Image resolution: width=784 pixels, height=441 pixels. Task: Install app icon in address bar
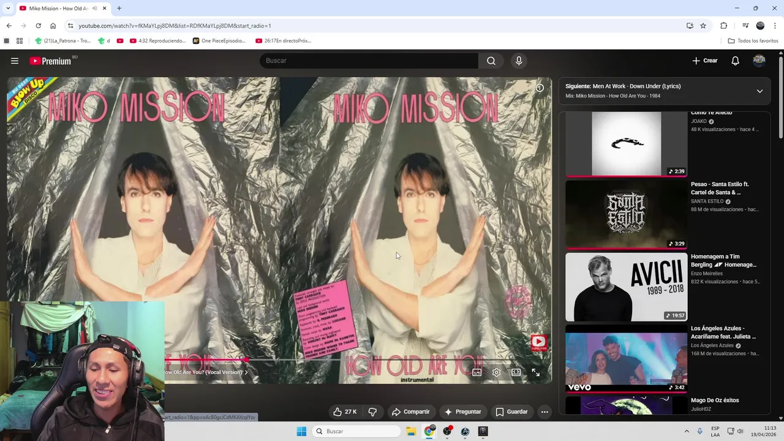pos(690,26)
